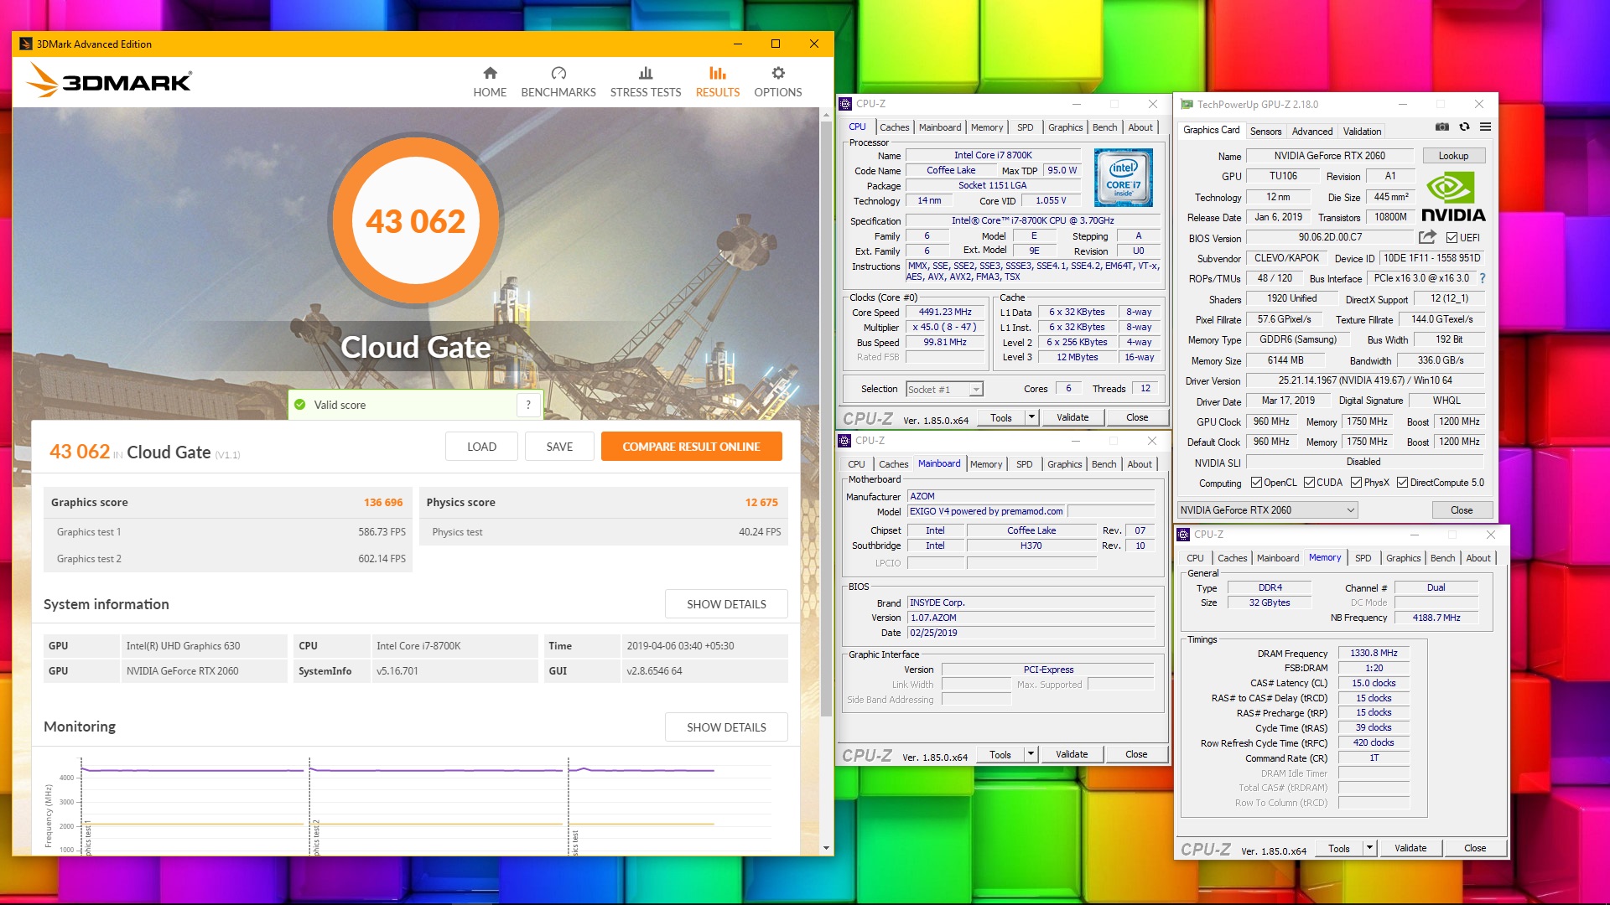Viewport: 1610px width, 905px height.
Task: Click Validate in CPU-Z Memory window
Action: coord(1410,848)
